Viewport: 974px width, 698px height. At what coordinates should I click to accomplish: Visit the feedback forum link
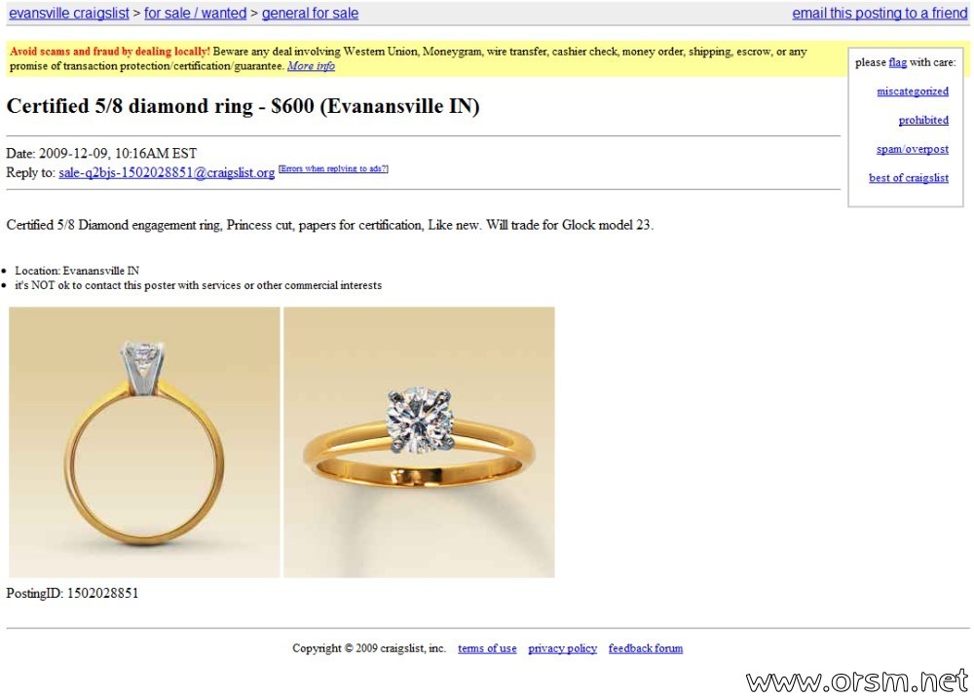coord(646,648)
